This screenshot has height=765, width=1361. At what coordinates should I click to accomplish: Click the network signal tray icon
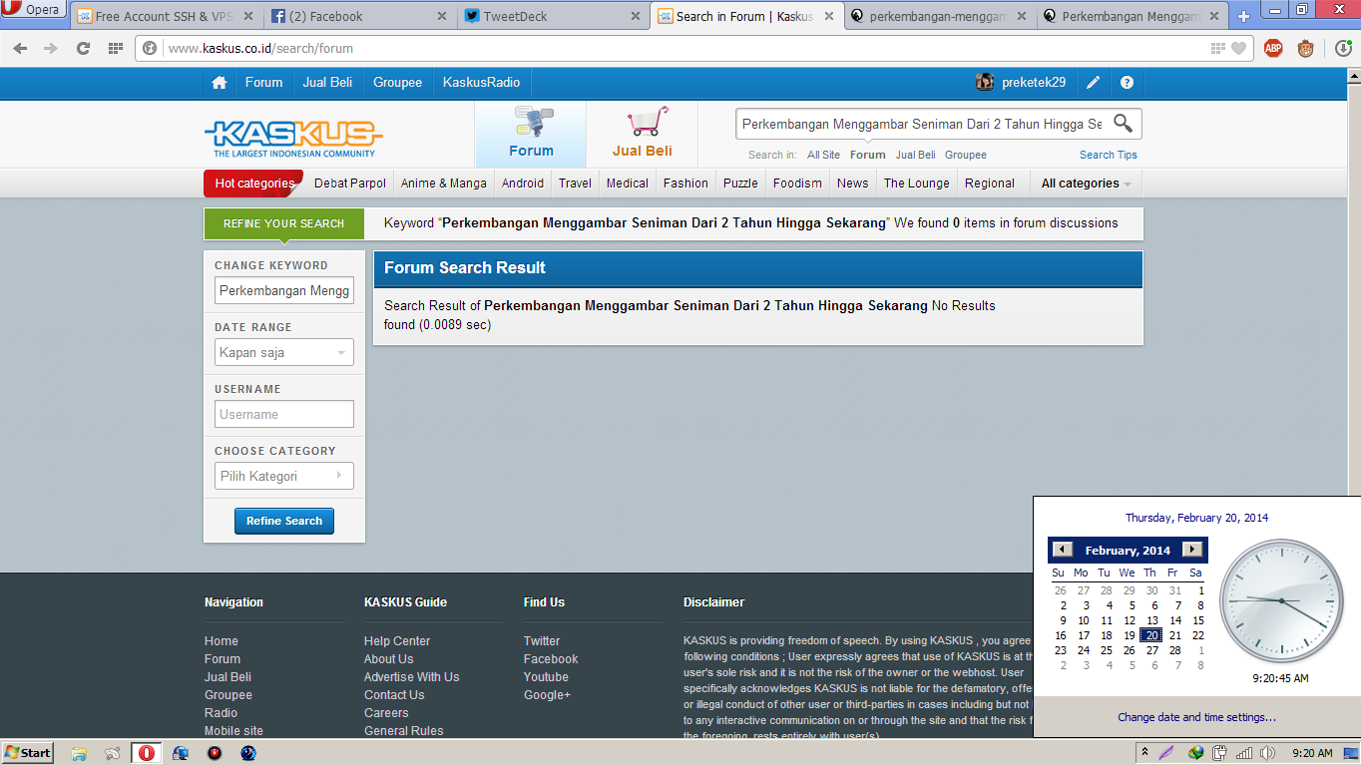coord(1244,753)
